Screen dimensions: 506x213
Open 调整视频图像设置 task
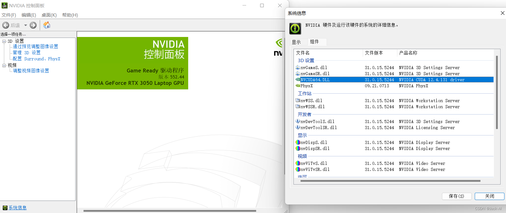[31, 71]
